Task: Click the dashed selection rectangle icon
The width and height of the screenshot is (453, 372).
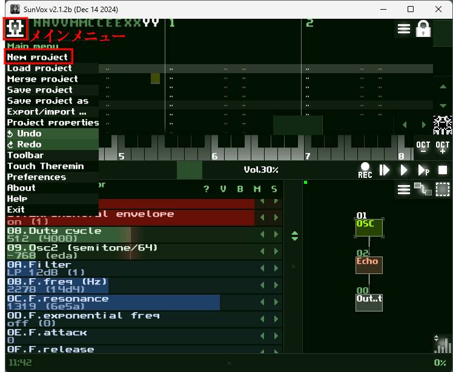Action: click(x=442, y=189)
